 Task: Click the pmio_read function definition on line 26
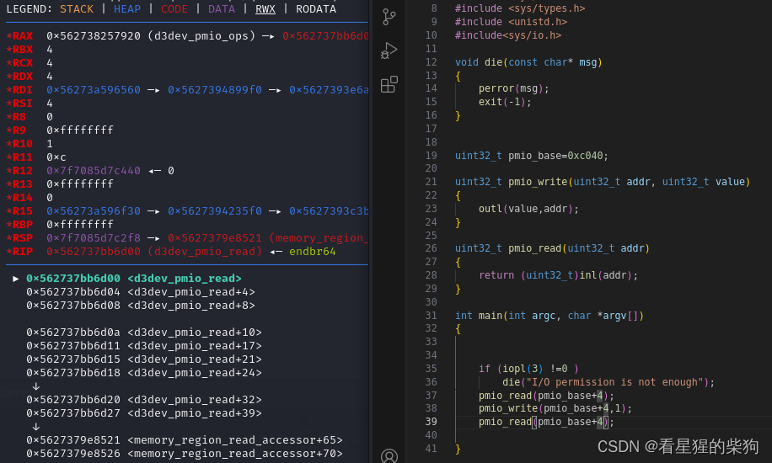click(x=552, y=248)
